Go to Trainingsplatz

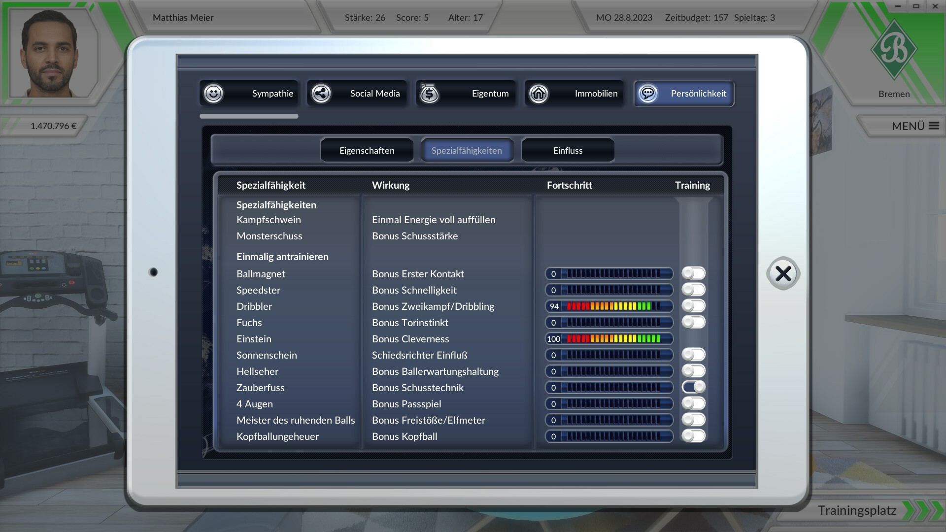pyautogui.click(x=857, y=510)
